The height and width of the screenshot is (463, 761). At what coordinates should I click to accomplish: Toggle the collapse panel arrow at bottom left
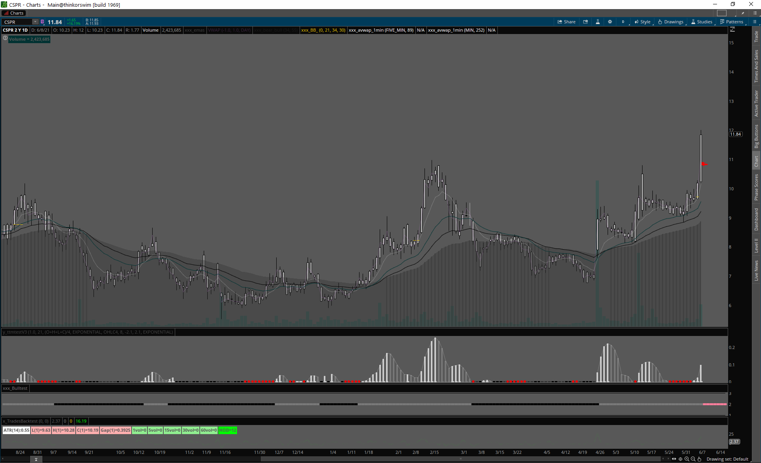(36, 459)
